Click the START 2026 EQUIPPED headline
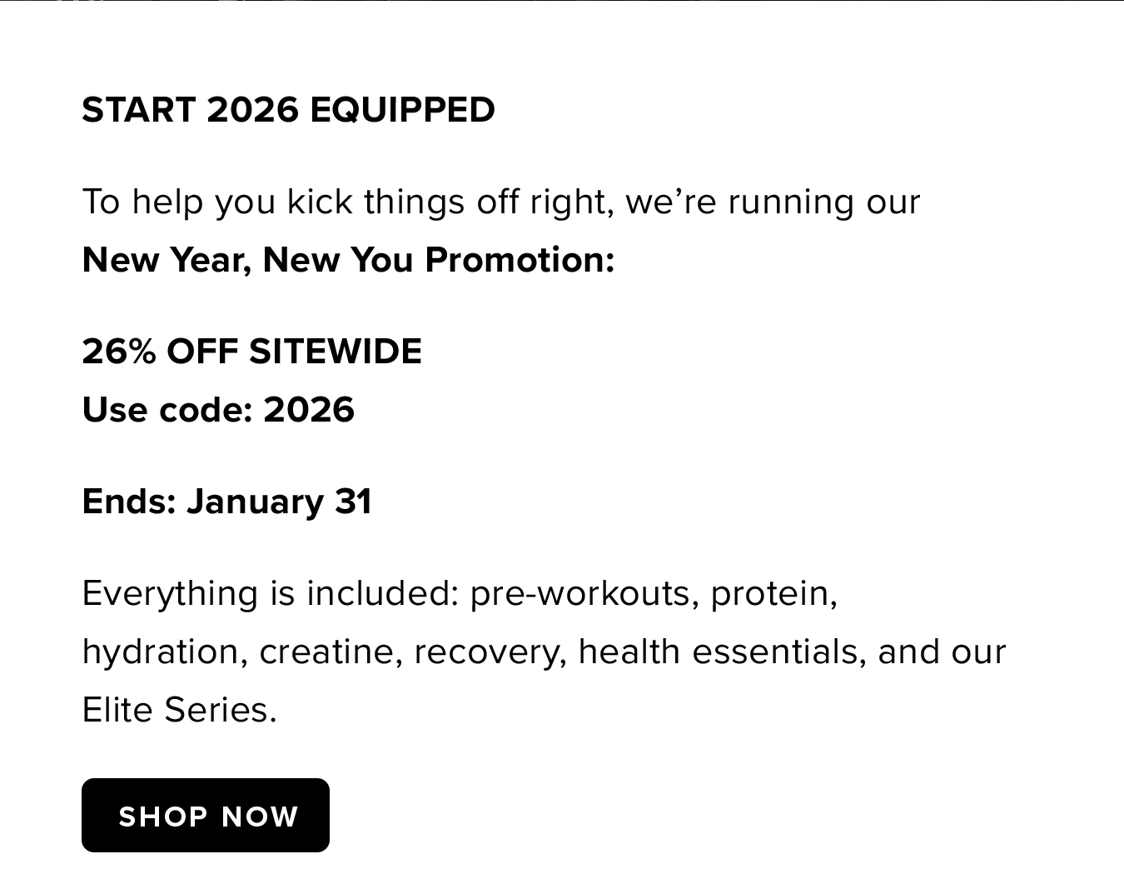 pyautogui.click(x=288, y=109)
